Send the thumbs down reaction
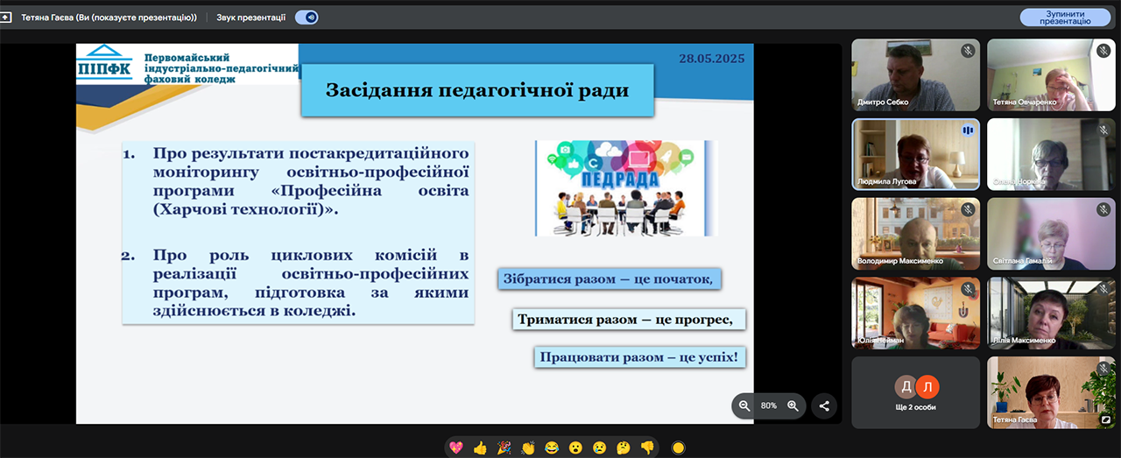The image size is (1121, 458). [647, 447]
